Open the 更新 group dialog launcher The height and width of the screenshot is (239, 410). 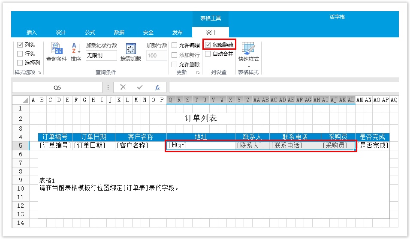click(x=198, y=73)
